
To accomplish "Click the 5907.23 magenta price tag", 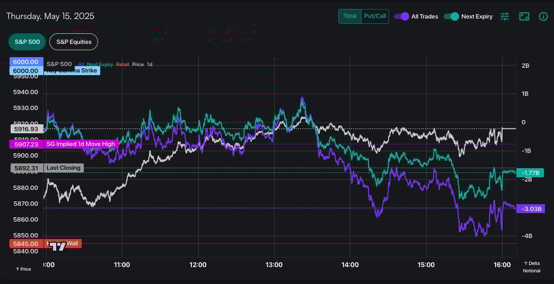I will pyautogui.click(x=26, y=144).
